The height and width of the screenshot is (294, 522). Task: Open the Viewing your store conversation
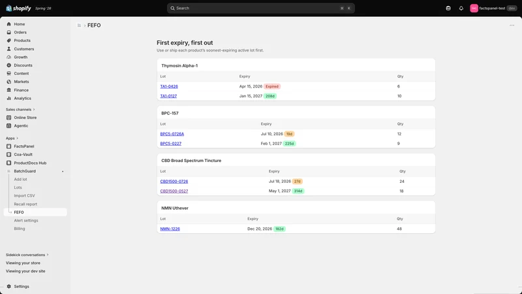coord(23,263)
